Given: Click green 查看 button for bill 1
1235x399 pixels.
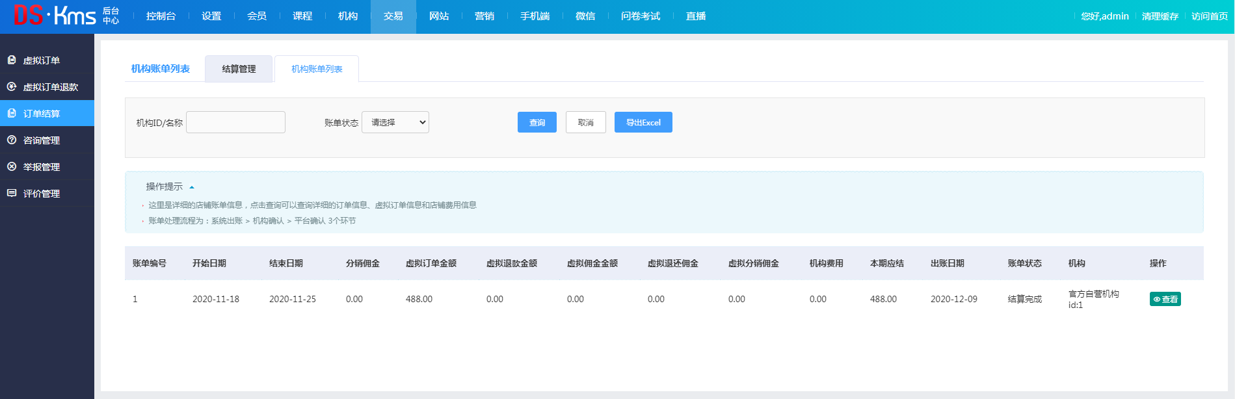Looking at the screenshot, I should click(x=1165, y=299).
